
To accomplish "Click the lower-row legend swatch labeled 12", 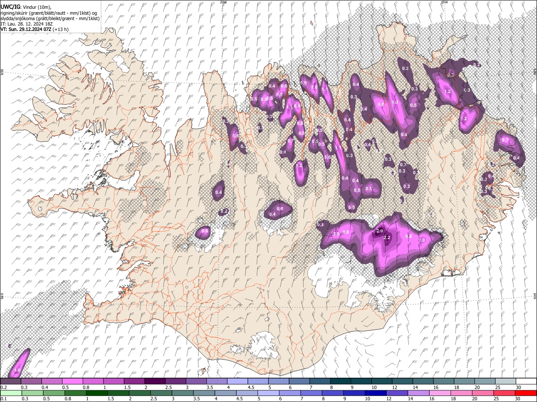I will click(x=396, y=393).
